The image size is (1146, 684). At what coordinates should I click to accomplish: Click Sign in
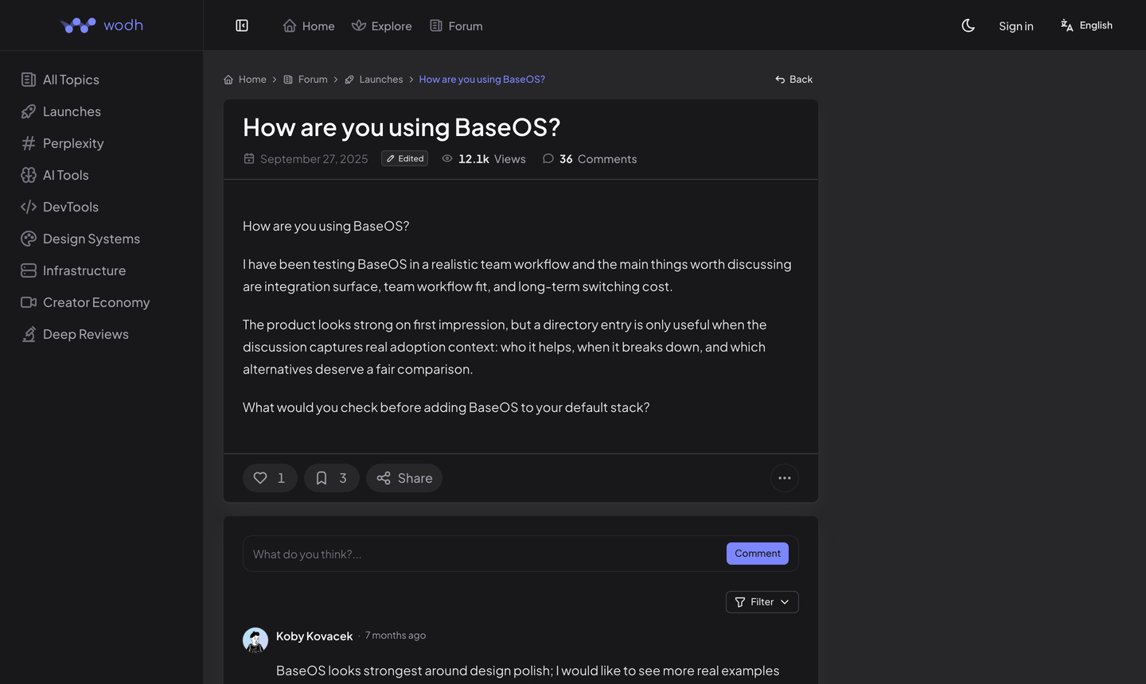pyautogui.click(x=1016, y=26)
